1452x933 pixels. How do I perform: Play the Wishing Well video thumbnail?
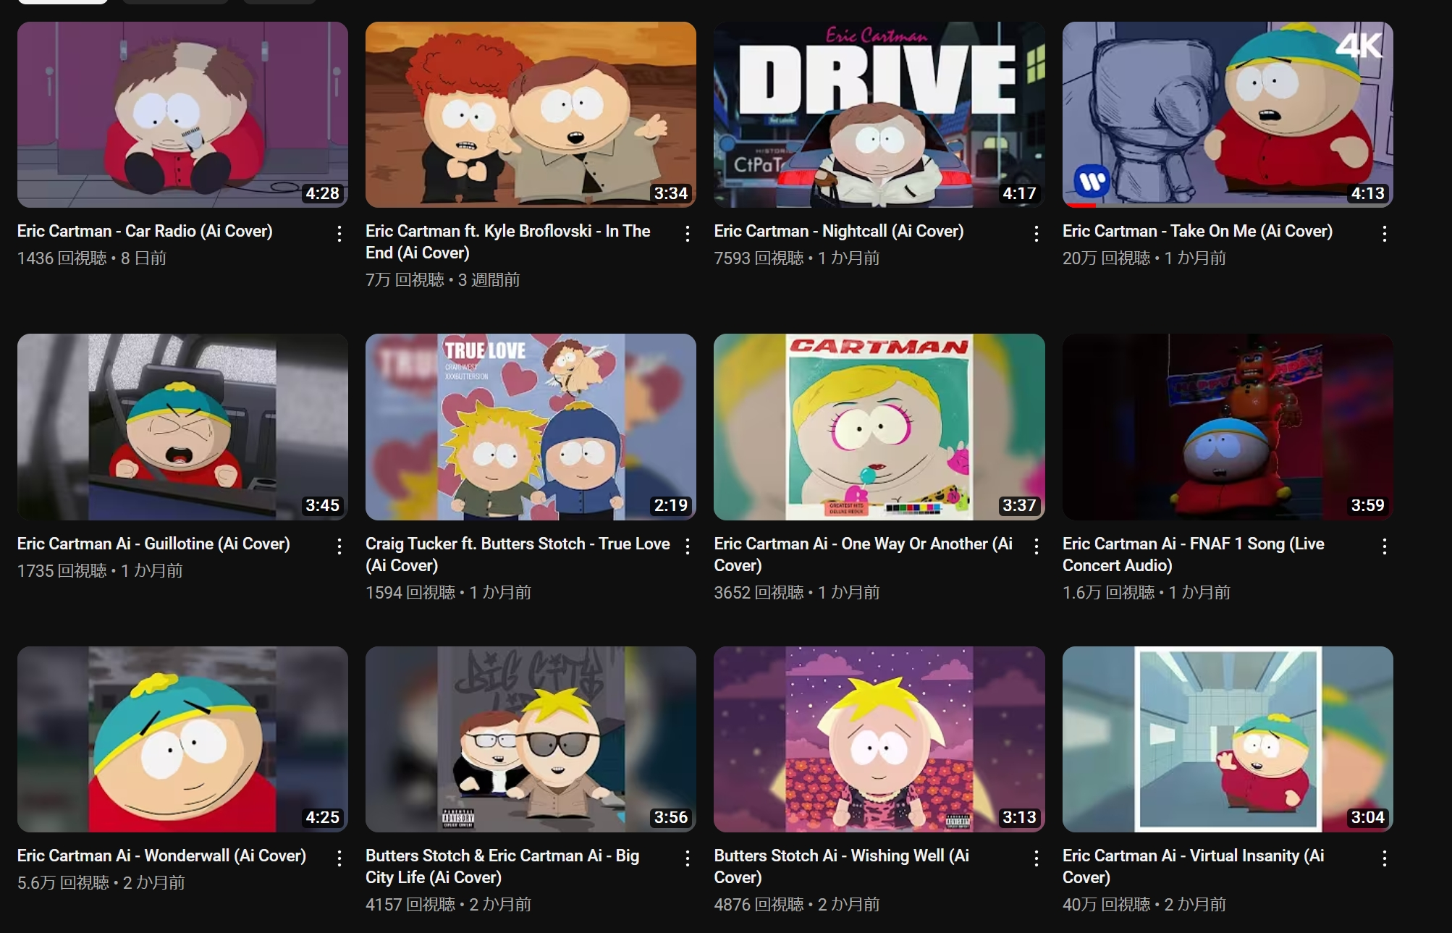click(x=879, y=739)
